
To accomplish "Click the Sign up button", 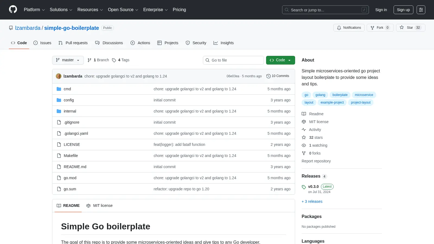I will pos(403,10).
